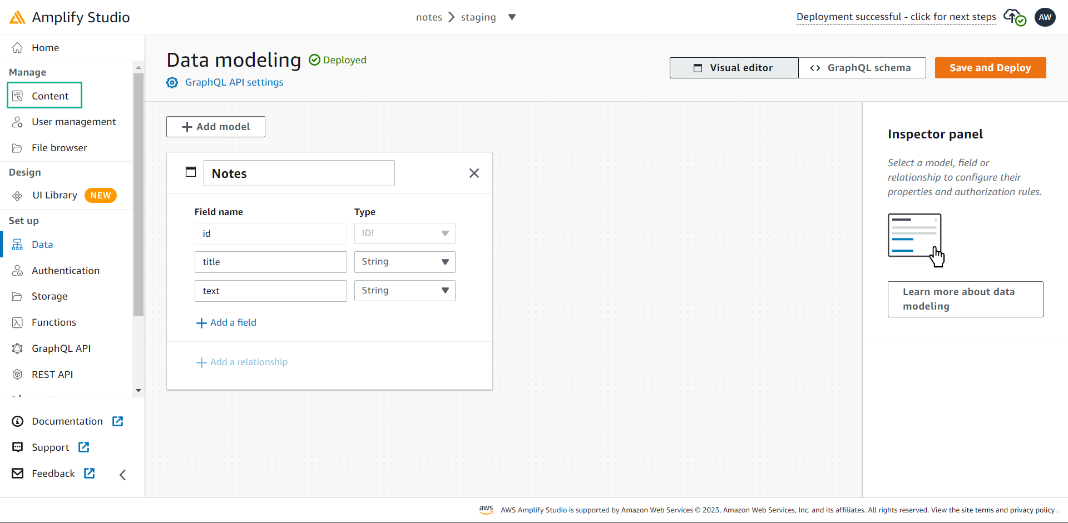Click the Content icon in the sidebar
This screenshot has height=523, width=1068.
pyautogui.click(x=18, y=96)
